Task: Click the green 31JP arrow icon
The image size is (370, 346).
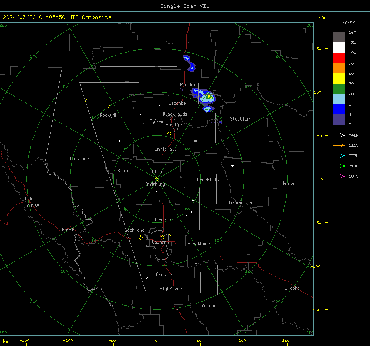Action: coord(339,166)
